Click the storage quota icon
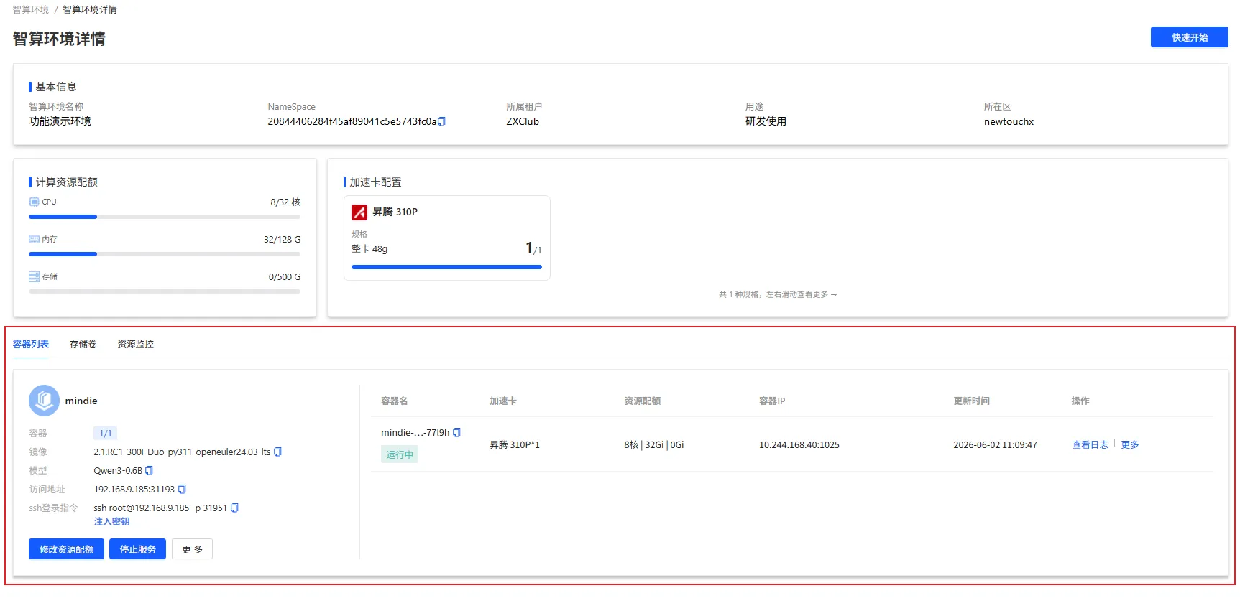Viewport: 1240px width, 598px height. (x=34, y=276)
